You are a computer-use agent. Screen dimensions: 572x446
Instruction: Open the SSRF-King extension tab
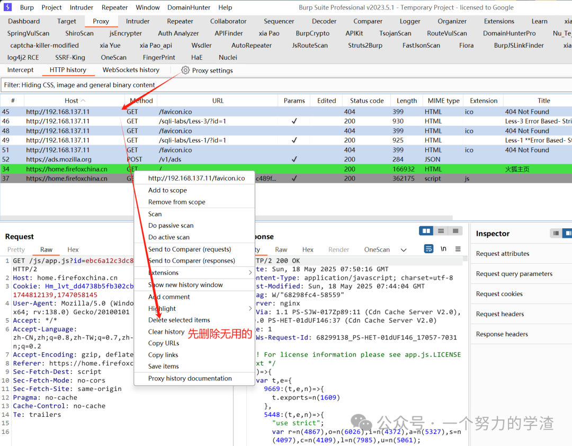[x=70, y=57]
